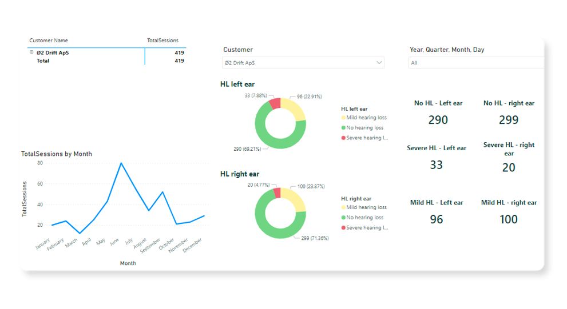The image size is (567, 309).
Task: Open the Year, Quarter, Month, Day dropdown
Action: pos(475,63)
